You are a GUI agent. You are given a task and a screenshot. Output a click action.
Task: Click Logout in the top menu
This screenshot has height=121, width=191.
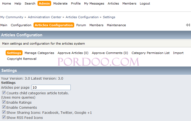(x=145, y=3)
